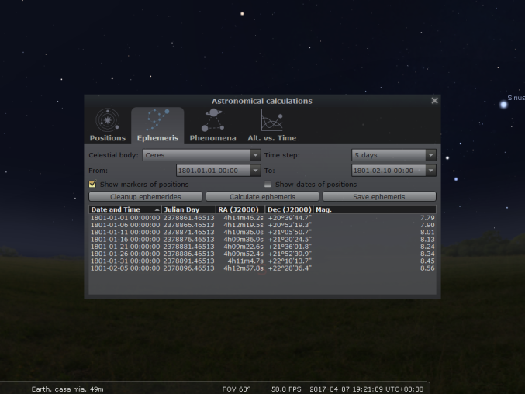Close the Astronomical calculations dialog
The height and width of the screenshot is (394, 525).
click(x=434, y=101)
